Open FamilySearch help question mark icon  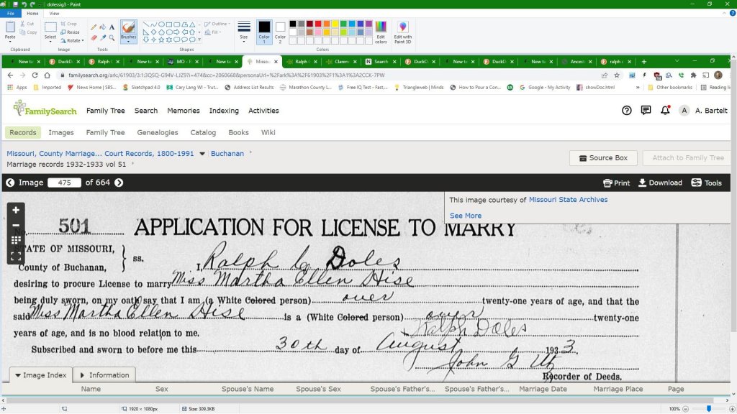[627, 111]
